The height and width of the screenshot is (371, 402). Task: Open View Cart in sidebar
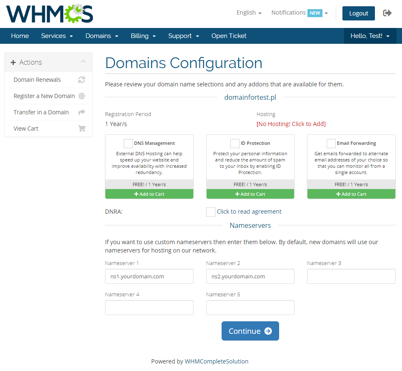[x=48, y=129]
